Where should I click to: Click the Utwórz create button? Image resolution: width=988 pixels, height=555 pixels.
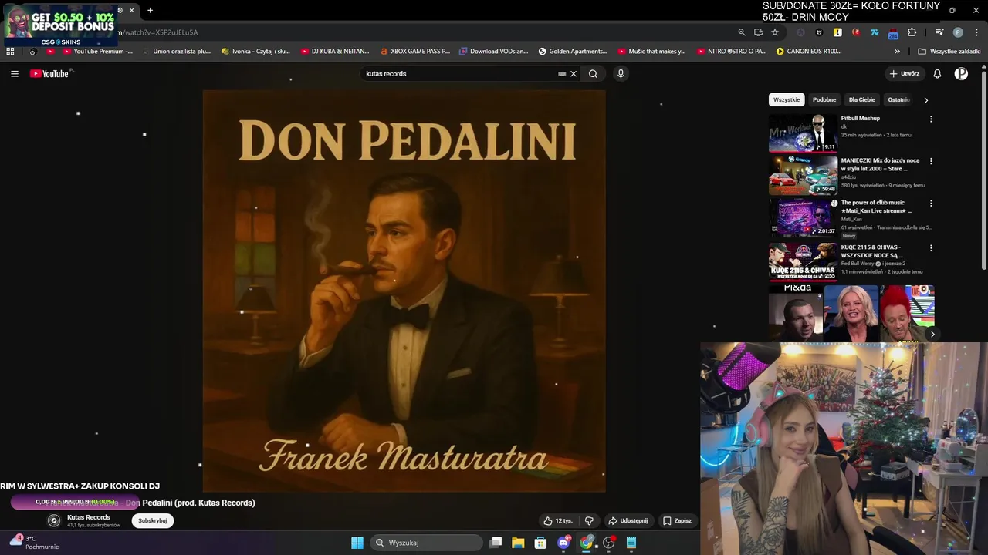(905, 74)
